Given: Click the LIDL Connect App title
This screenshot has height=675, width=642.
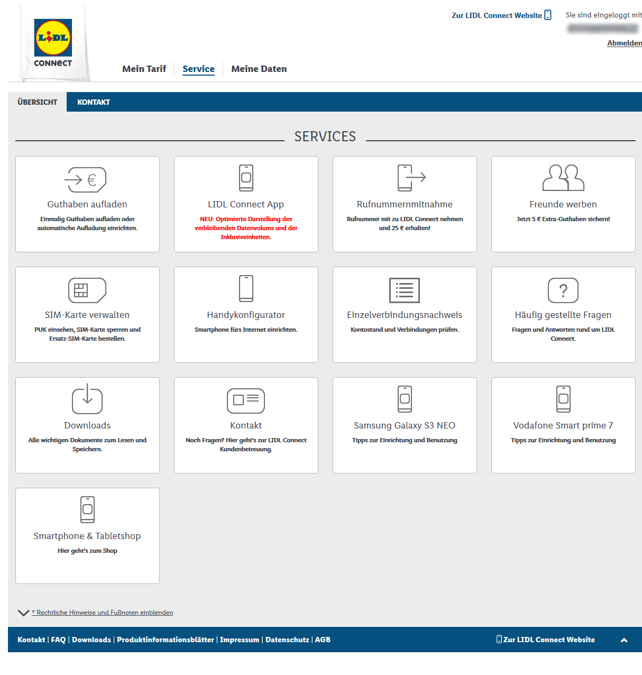Looking at the screenshot, I should 246,204.
